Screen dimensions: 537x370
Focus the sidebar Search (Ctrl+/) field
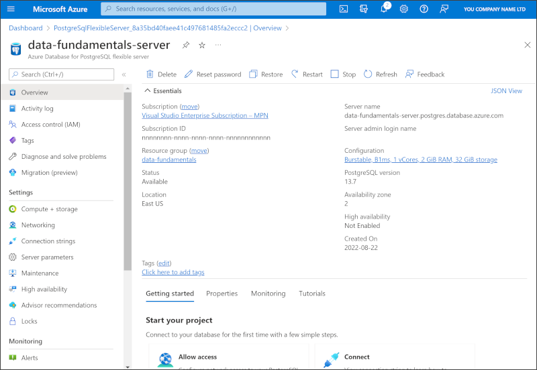pyautogui.click(x=62, y=74)
